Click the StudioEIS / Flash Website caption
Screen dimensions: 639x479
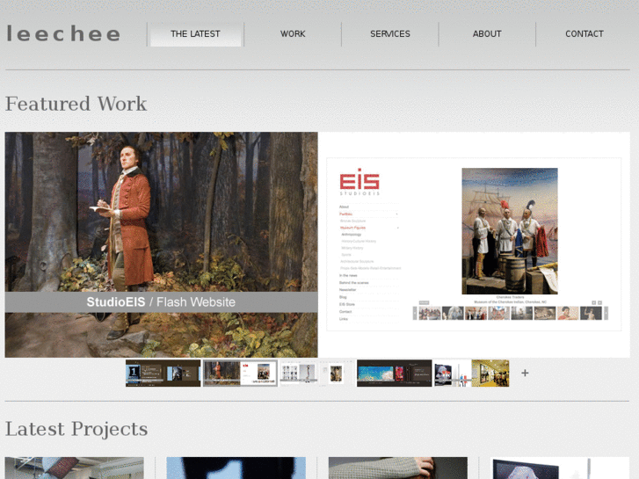(x=161, y=302)
